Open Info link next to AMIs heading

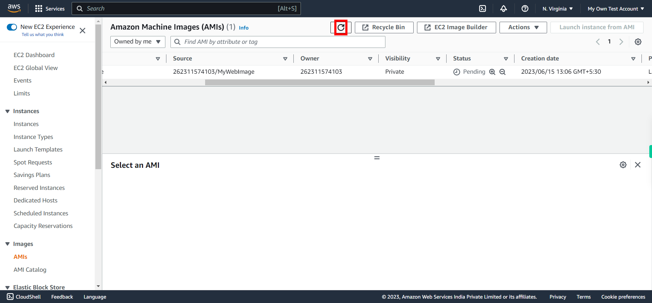point(243,28)
